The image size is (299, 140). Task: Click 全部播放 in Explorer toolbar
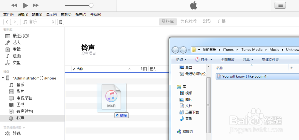pyautogui.click(x=228, y=60)
